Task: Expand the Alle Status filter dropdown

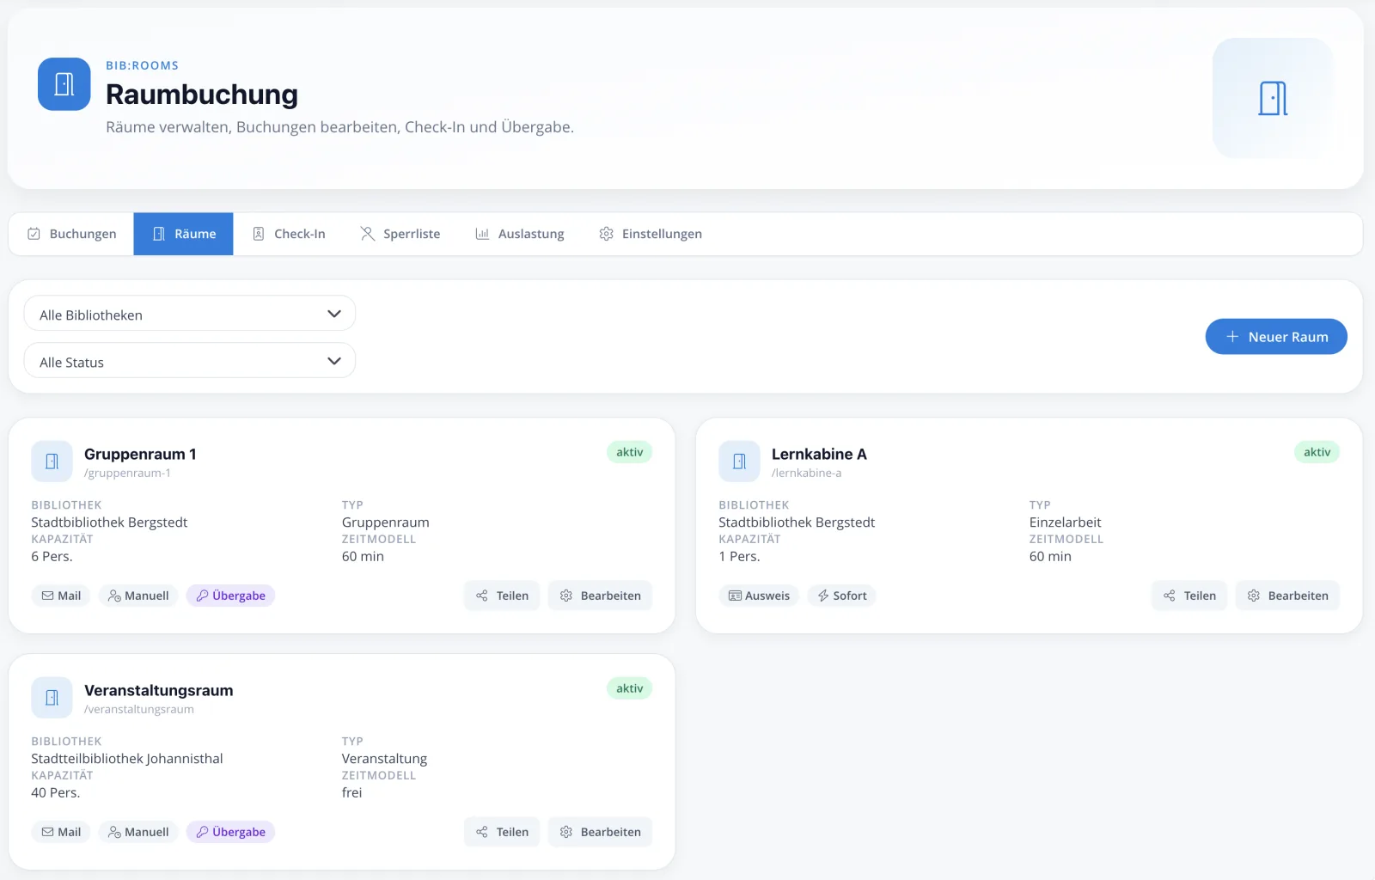Action: tap(190, 361)
